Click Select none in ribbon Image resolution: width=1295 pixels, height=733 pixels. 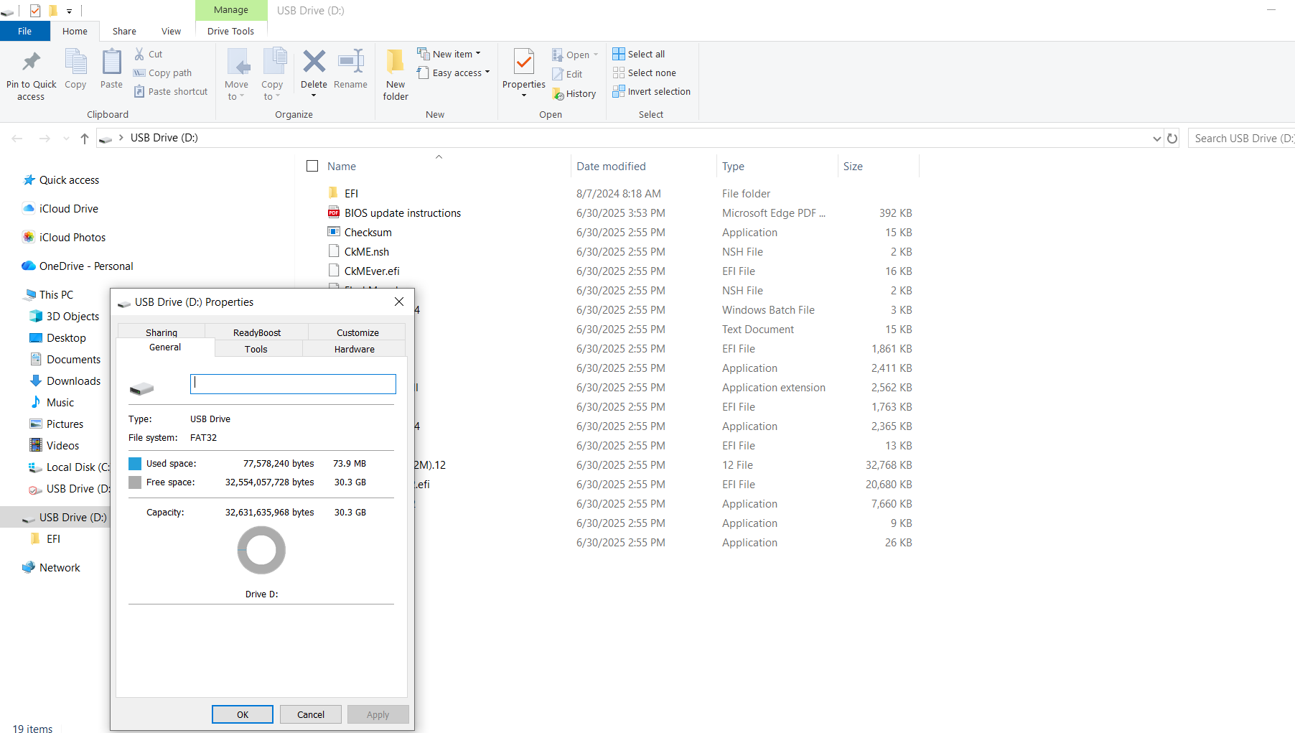point(645,73)
